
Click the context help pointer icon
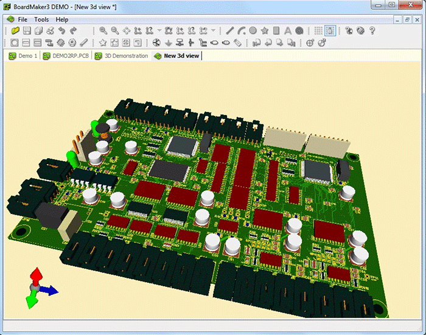pos(349,30)
